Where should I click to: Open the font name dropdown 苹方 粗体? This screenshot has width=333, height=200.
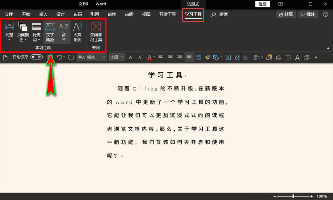point(92,57)
